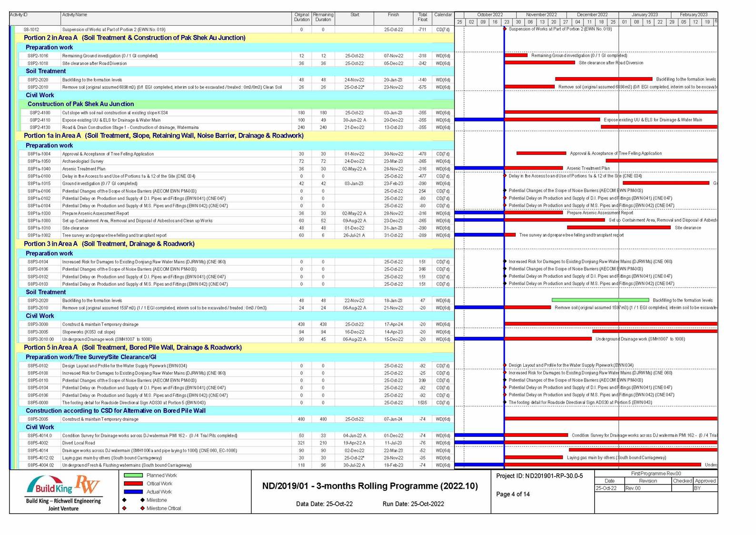This screenshot has height=535, width=756.
Task: Click activity ID S8P1a-1080
Action: (x=39, y=221)
